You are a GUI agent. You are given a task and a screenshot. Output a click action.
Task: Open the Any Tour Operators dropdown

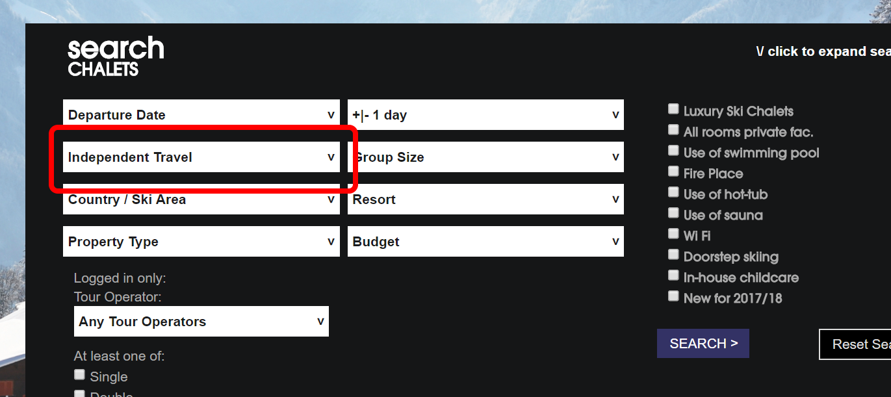[x=201, y=322]
